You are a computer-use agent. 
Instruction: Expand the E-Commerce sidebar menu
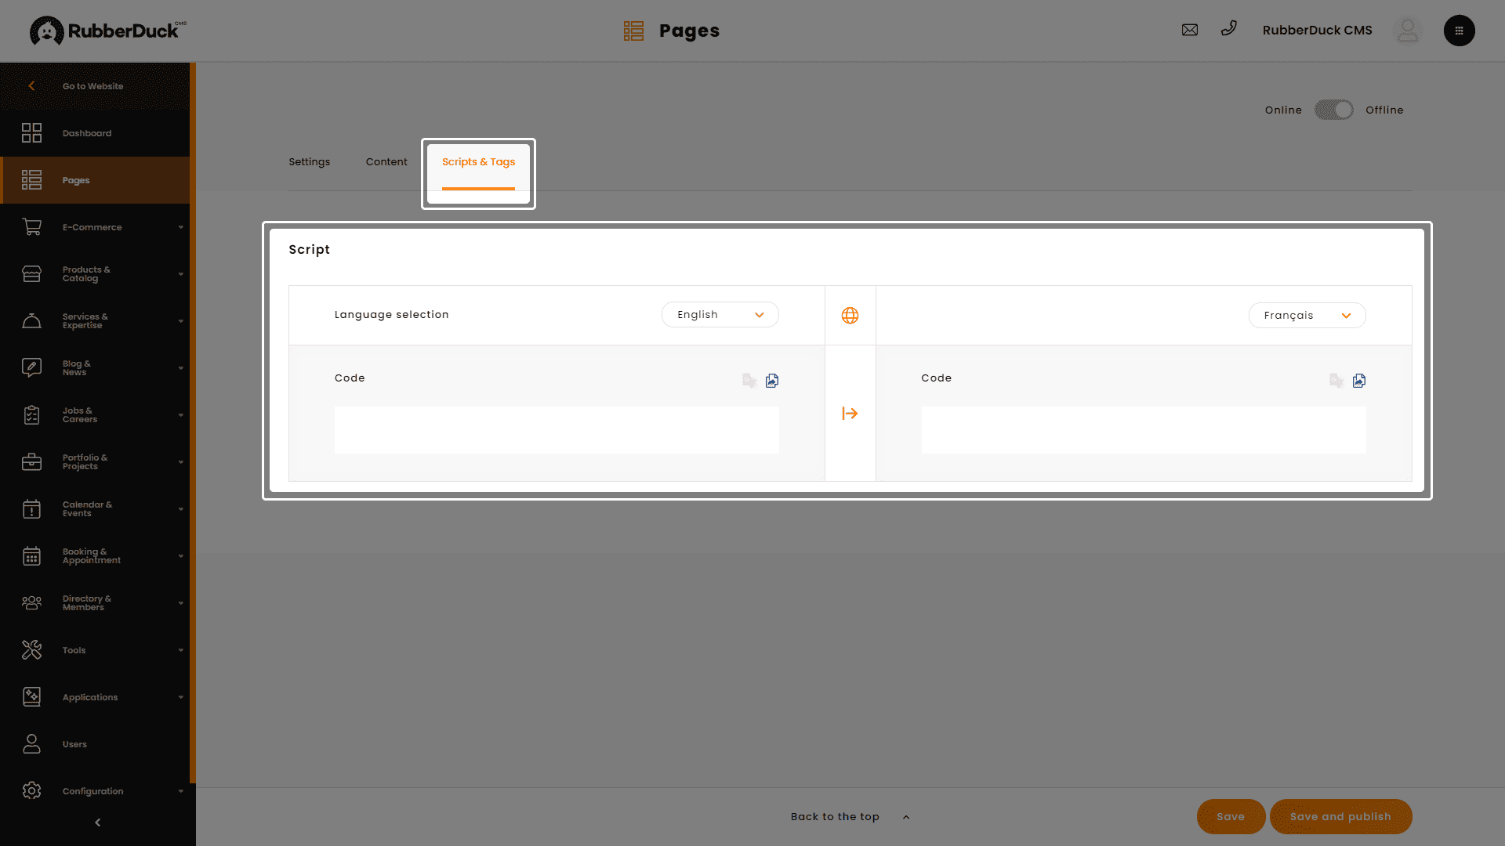tap(92, 227)
